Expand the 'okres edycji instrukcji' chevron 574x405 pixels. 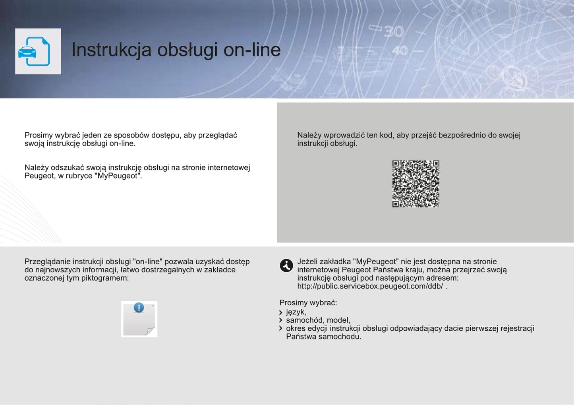point(282,328)
